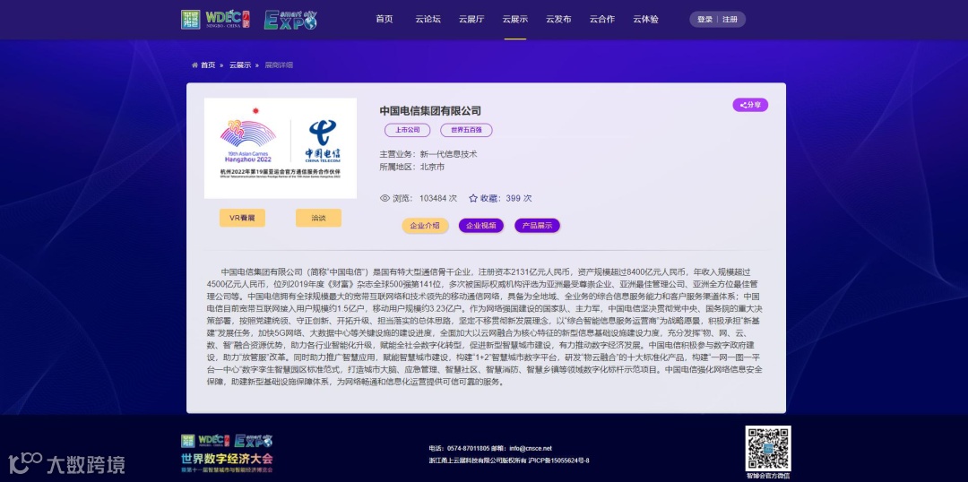
Task: Switch to the 企业视频 tab
Action: [x=481, y=226]
